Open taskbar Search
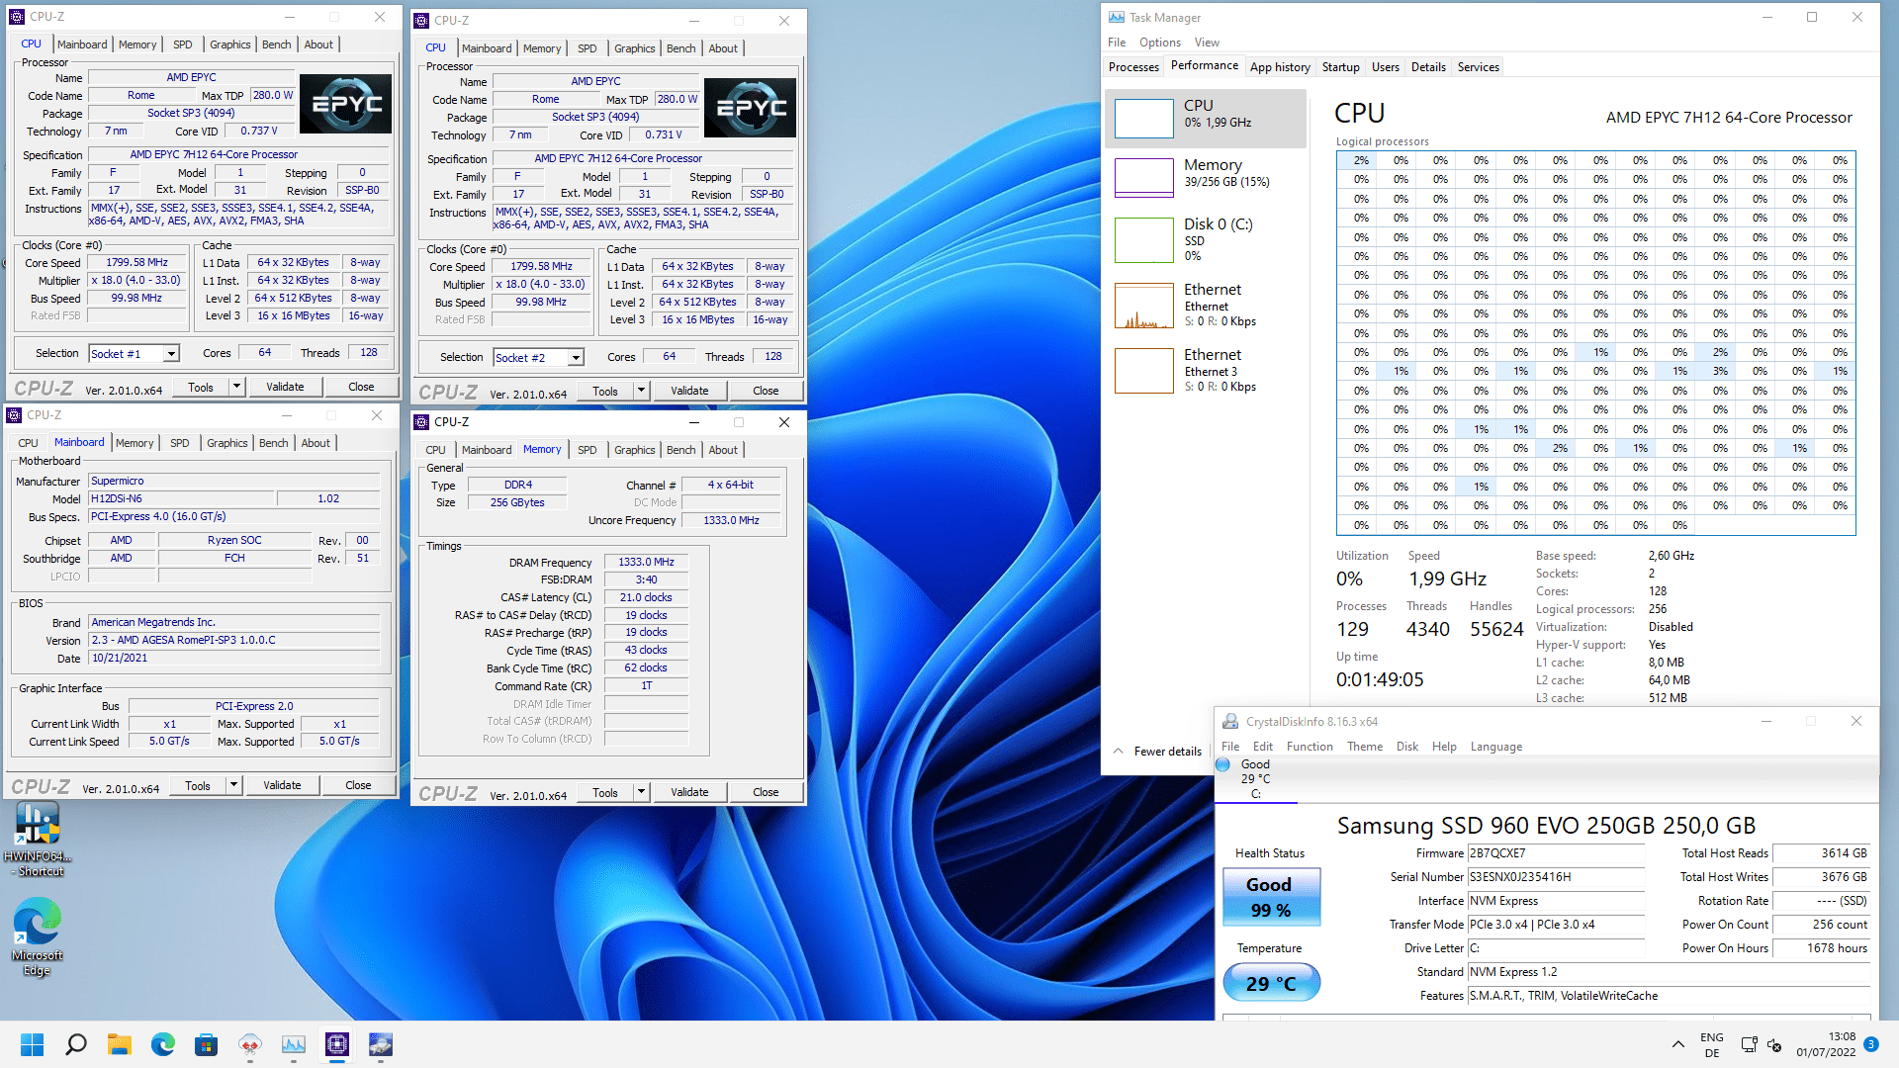The image size is (1899, 1068). coord(76,1044)
